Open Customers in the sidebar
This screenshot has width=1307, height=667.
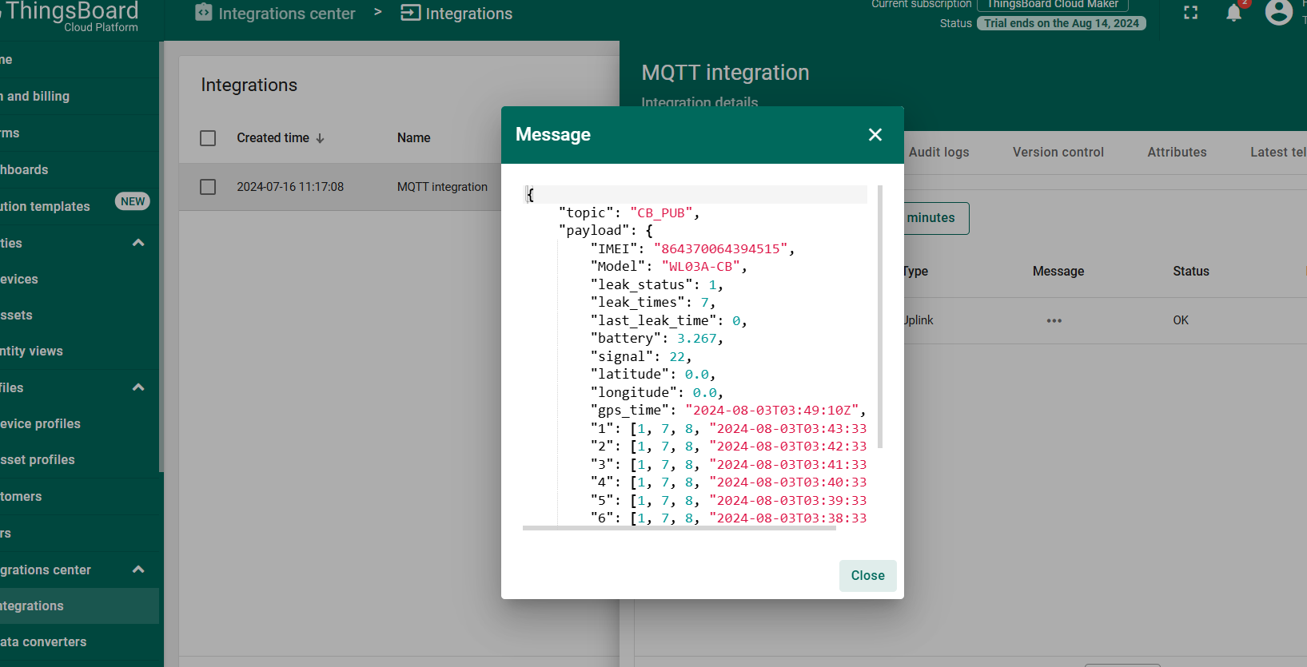point(79,497)
